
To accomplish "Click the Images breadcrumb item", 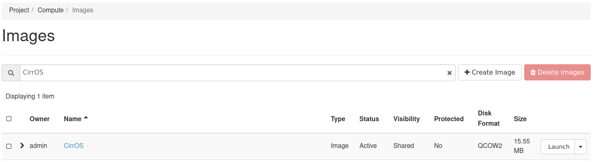I will (83, 10).
